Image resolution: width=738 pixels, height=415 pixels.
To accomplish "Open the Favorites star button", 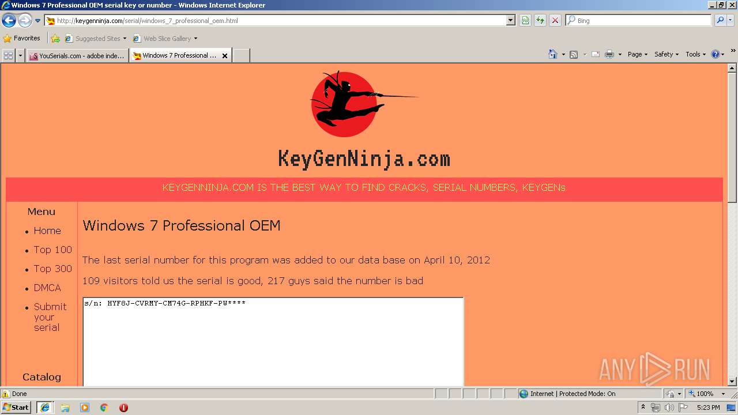I will point(22,39).
